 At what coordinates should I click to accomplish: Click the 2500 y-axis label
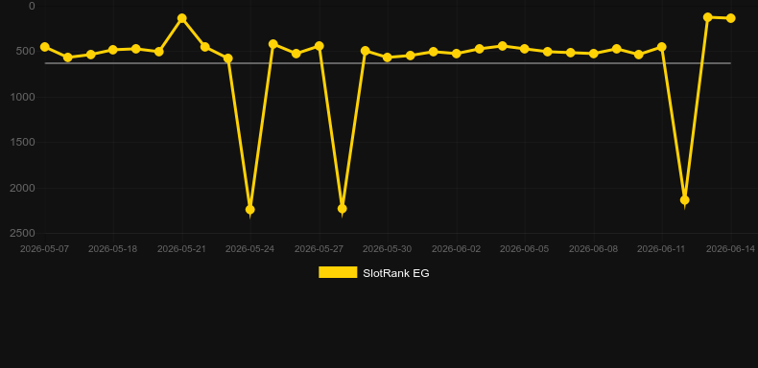23,233
